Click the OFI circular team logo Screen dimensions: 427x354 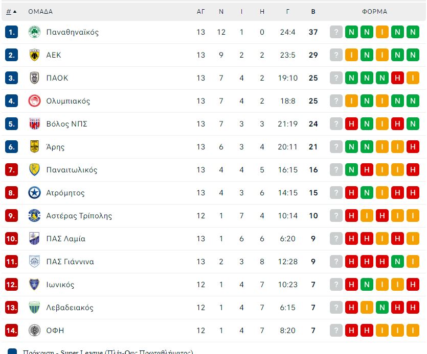click(34, 331)
